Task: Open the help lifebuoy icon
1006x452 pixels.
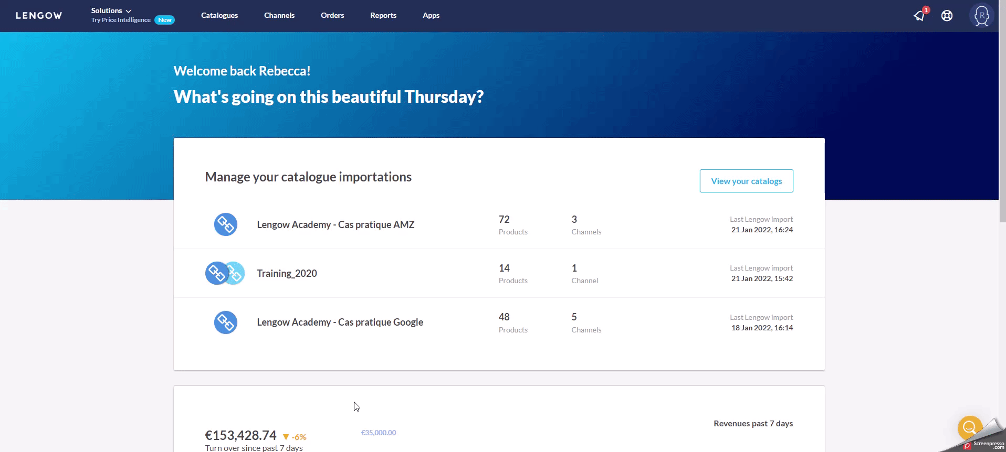Action: pos(947,16)
